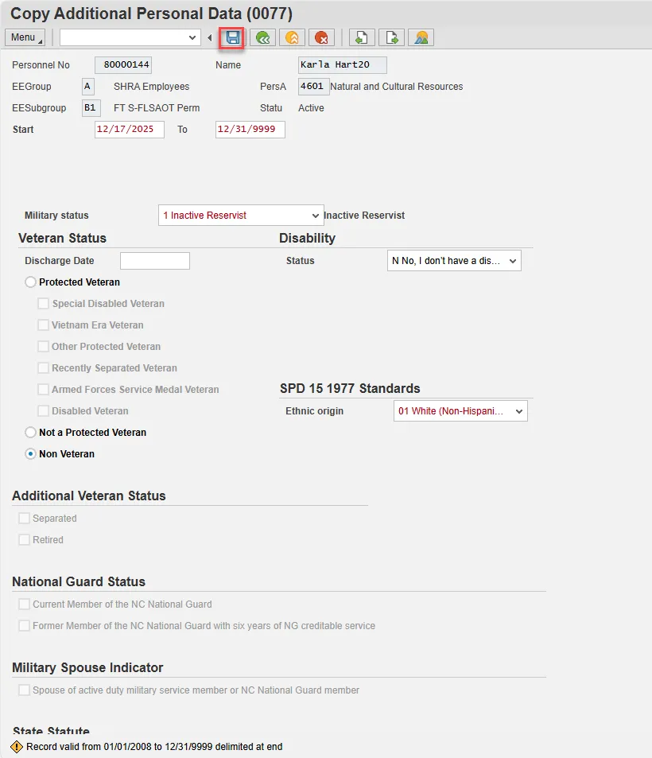Image resolution: width=652 pixels, height=758 pixels.
Task: Click the Record valid from status message
Action: (x=154, y=747)
